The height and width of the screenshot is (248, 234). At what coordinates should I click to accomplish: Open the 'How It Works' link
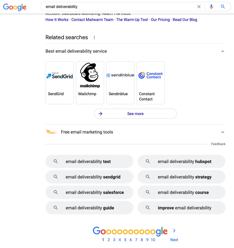click(x=57, y=20)
